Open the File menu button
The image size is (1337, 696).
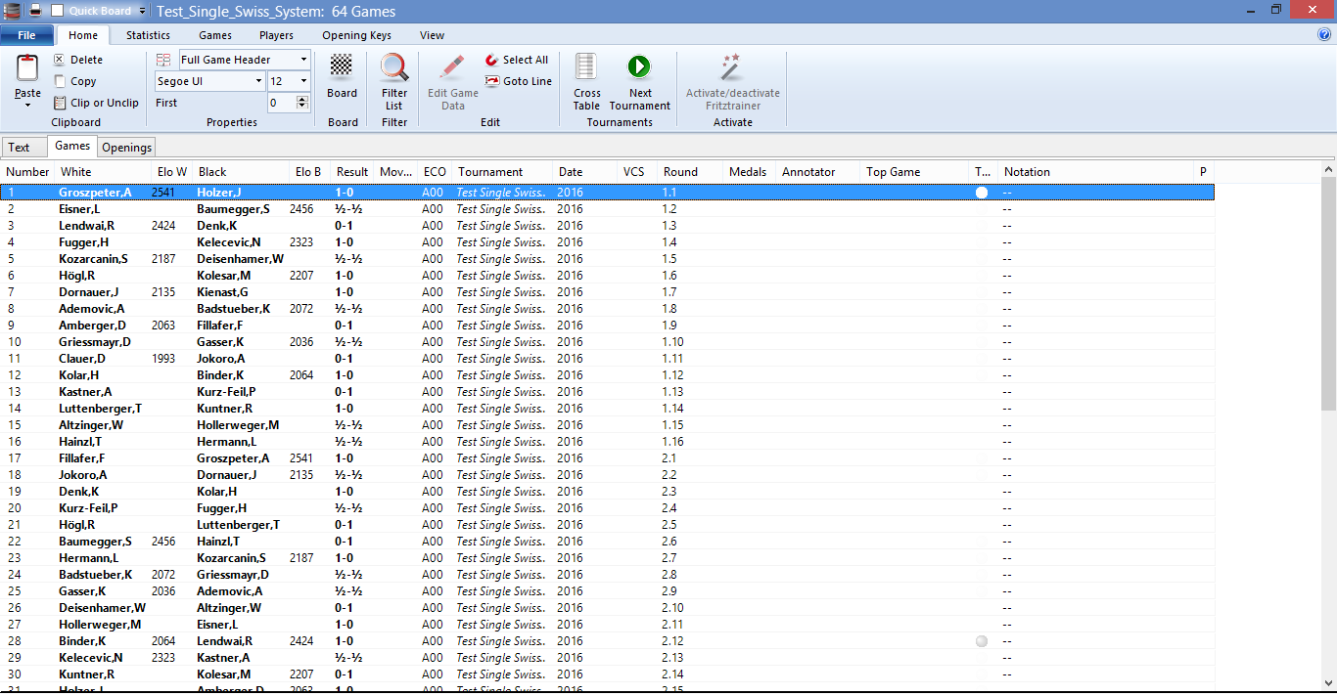point(26,35)
